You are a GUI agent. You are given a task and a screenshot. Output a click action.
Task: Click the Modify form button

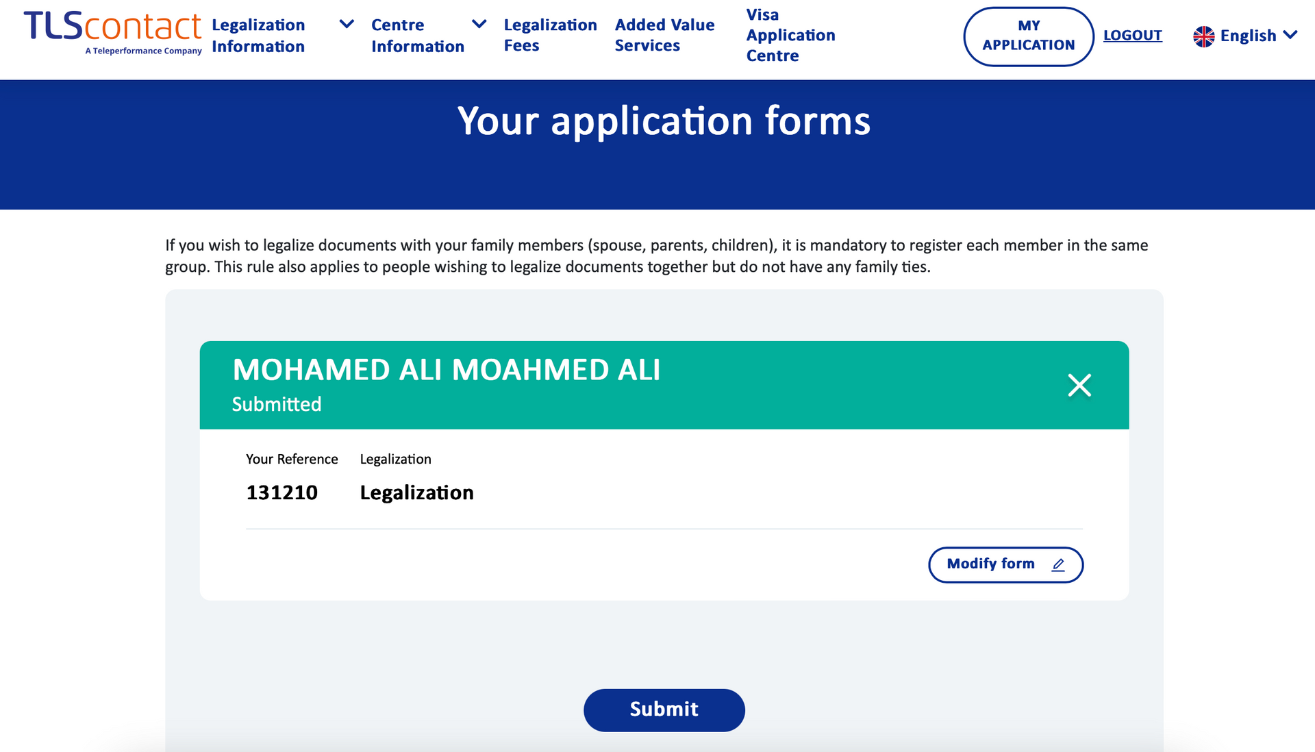coord(1005,564)
